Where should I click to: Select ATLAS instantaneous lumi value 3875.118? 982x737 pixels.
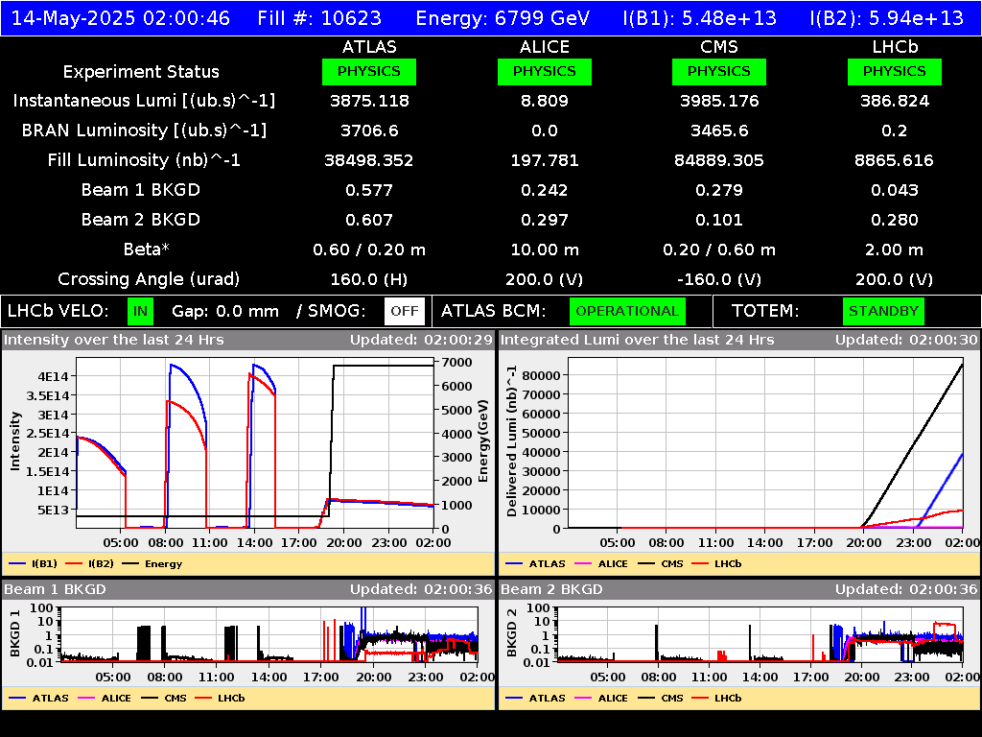point(369,101)
